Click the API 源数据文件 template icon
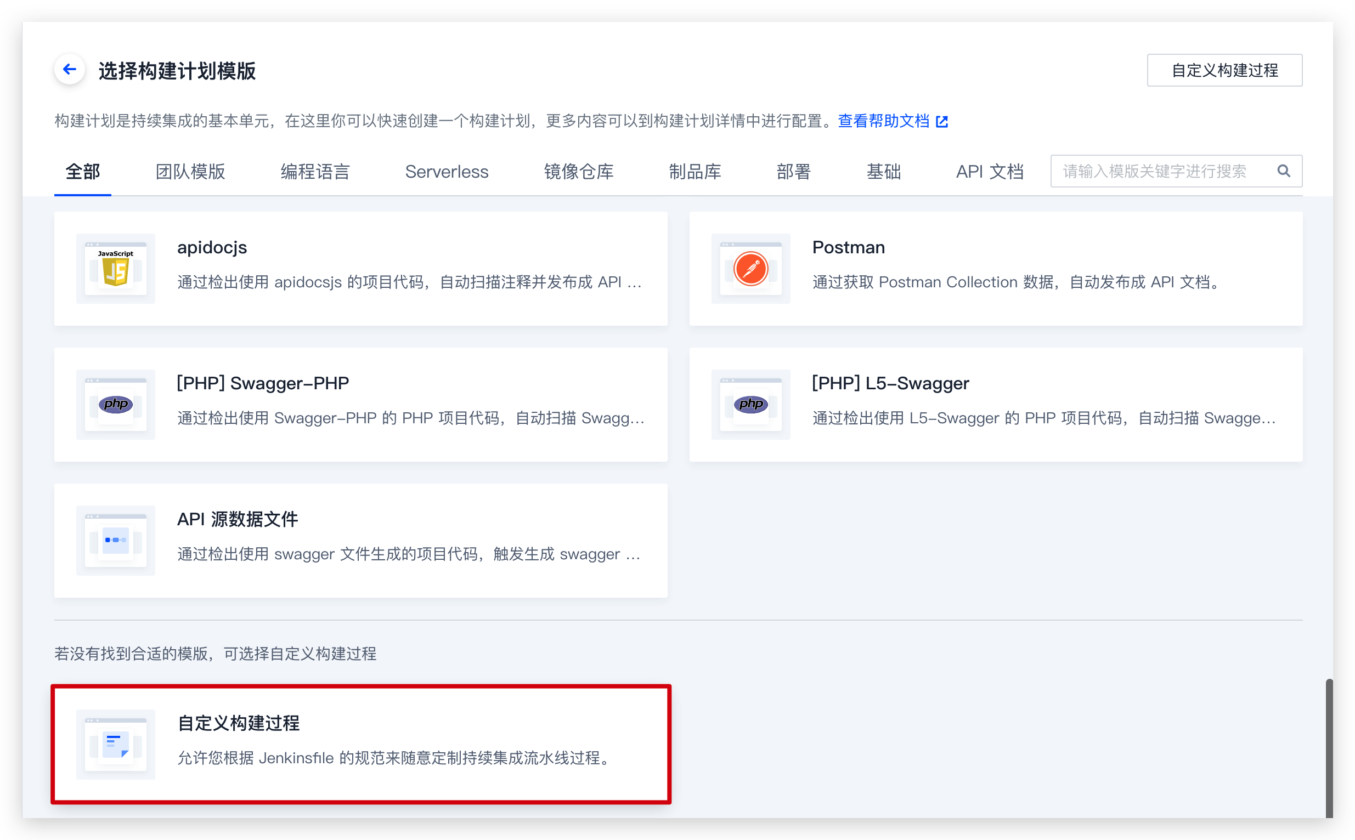The image size is (1355, 840). click(x=116, y=541)
